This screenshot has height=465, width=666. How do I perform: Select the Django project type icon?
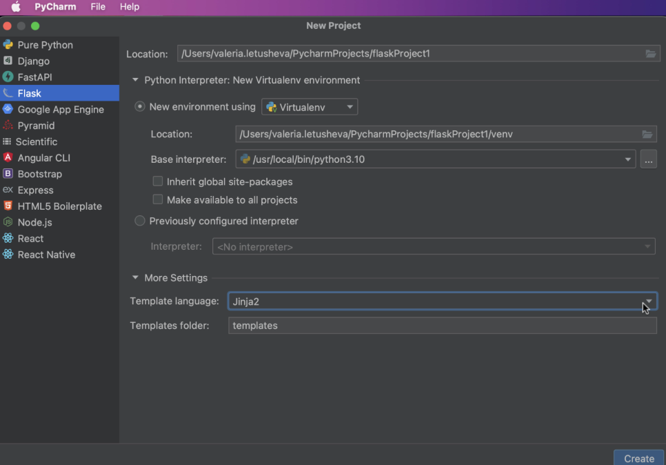pyautogui.click(x=8, y=61)
